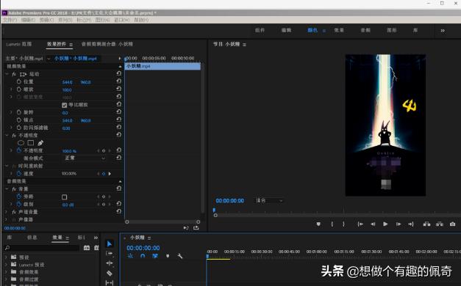The image size is (461, 286).
Task: Switch to the Effects workspace tab
Action: point(339,30)
